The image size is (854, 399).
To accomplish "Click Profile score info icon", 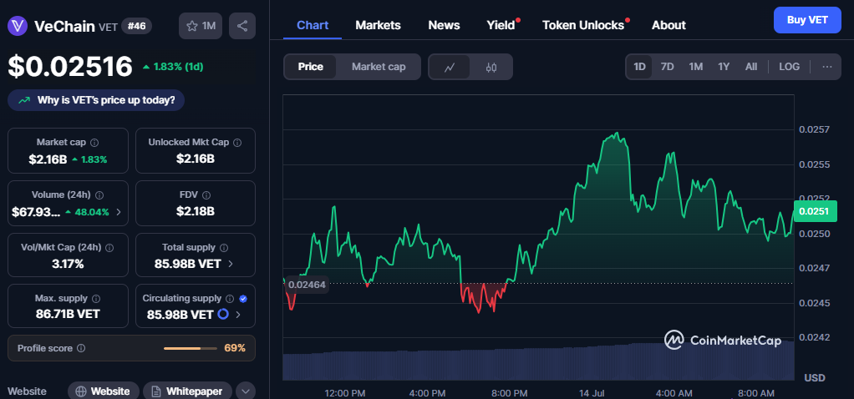I will tap(80, 348).
